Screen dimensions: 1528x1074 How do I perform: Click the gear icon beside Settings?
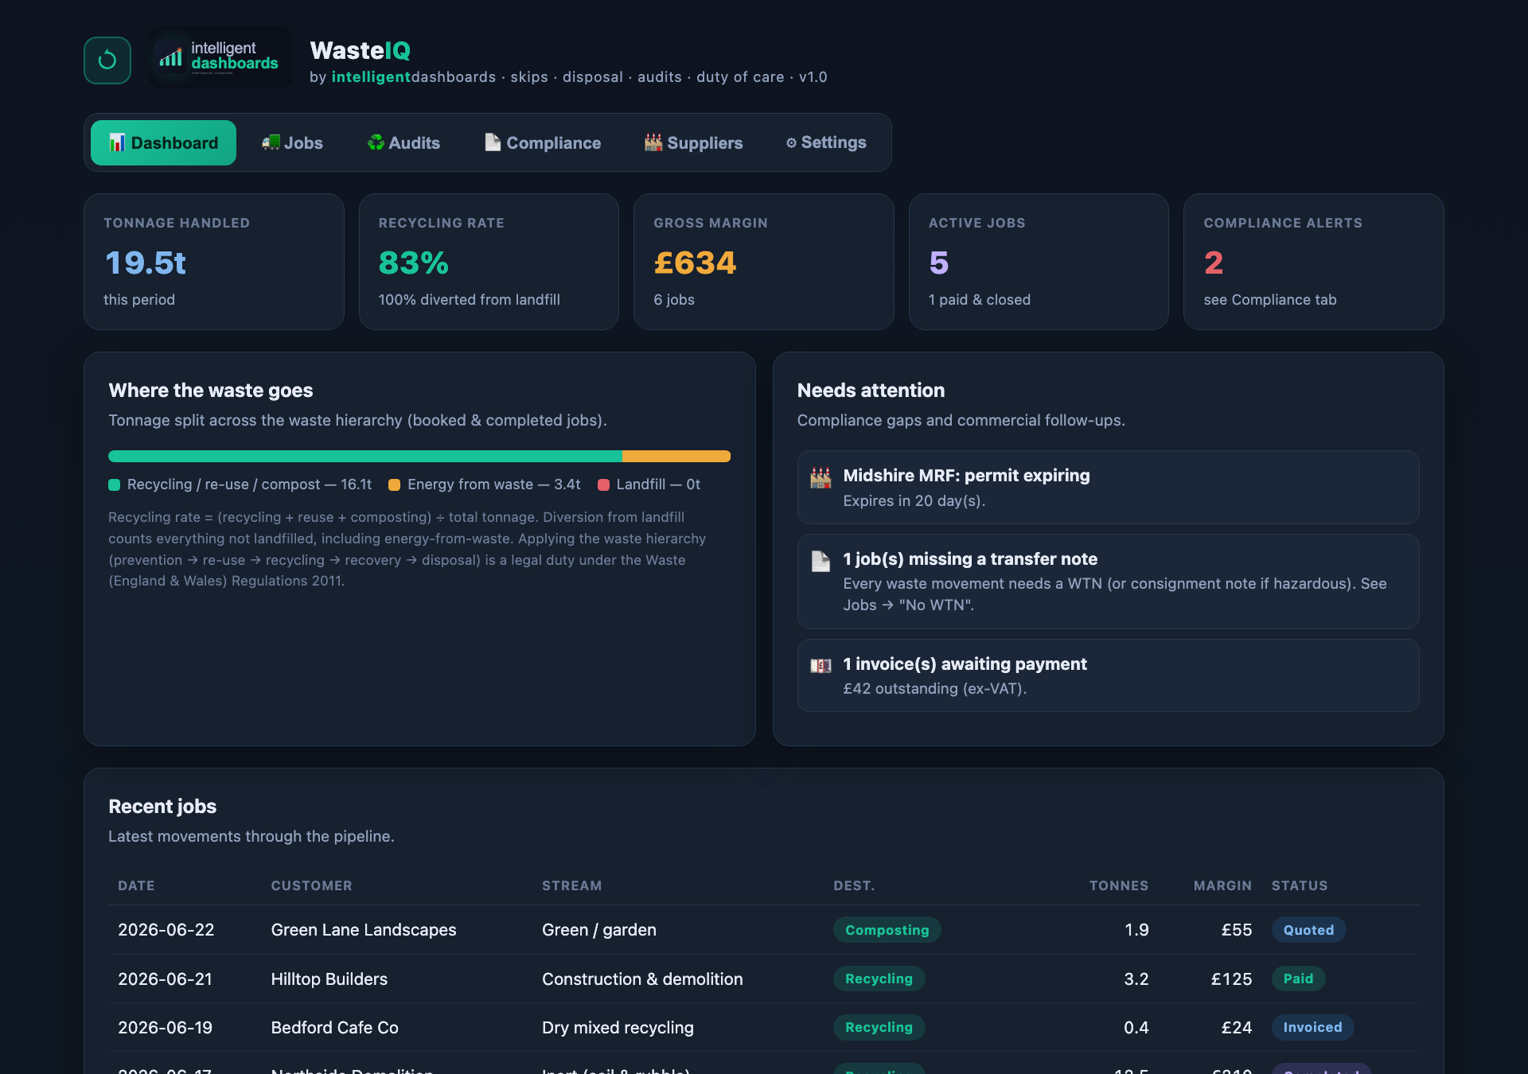coord(791,143)
